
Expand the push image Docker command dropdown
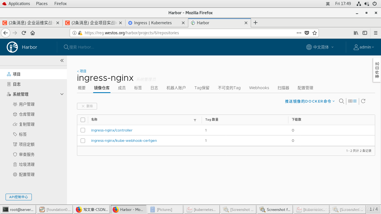coord(310,101)
